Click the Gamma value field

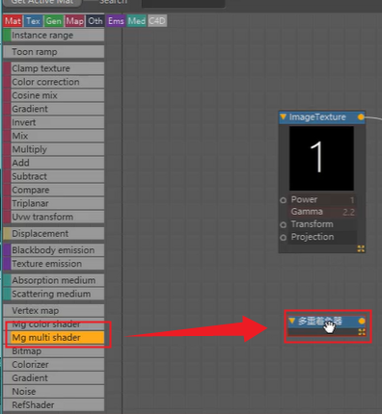[x=322, y=212]
